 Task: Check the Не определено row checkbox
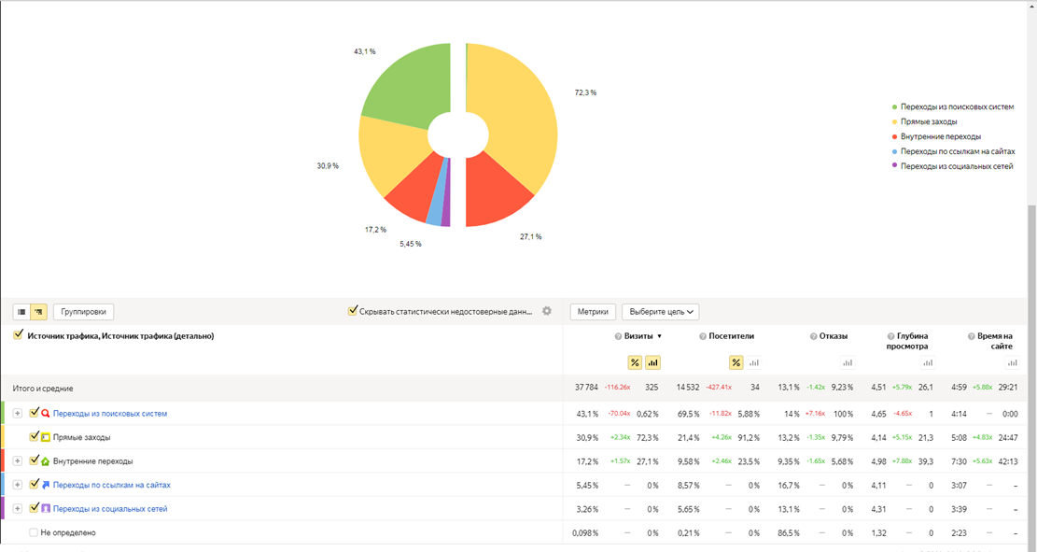pos(34,532)
